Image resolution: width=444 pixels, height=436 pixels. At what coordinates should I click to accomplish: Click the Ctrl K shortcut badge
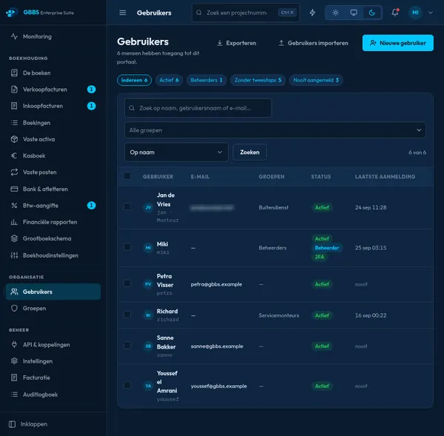tap(287, 13)
